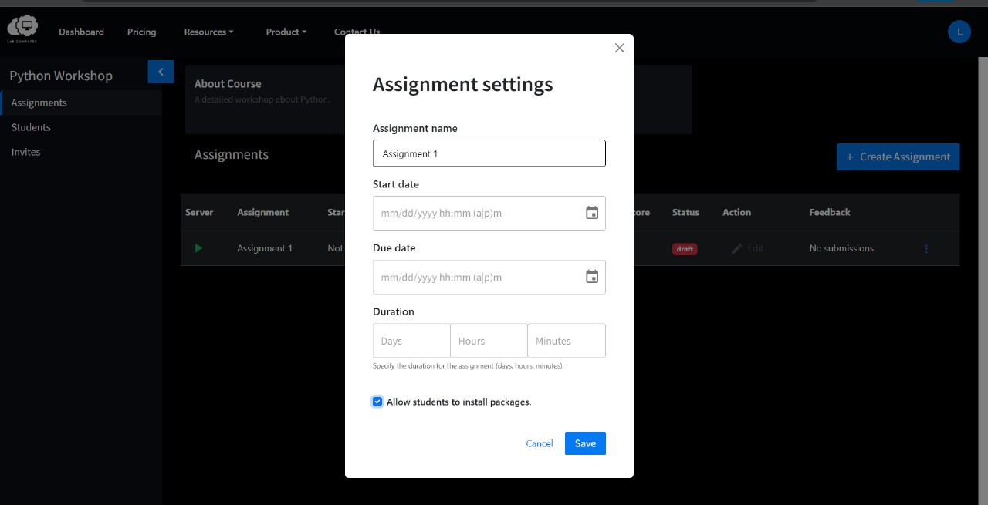Focus the Assignment name field
This screenshot has width=988, height=505.
coord(489,153)
